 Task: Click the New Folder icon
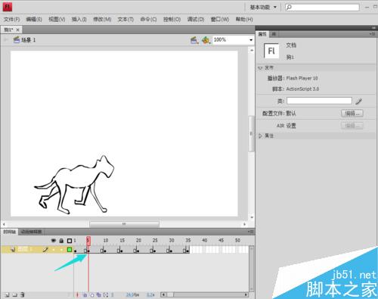14,294
